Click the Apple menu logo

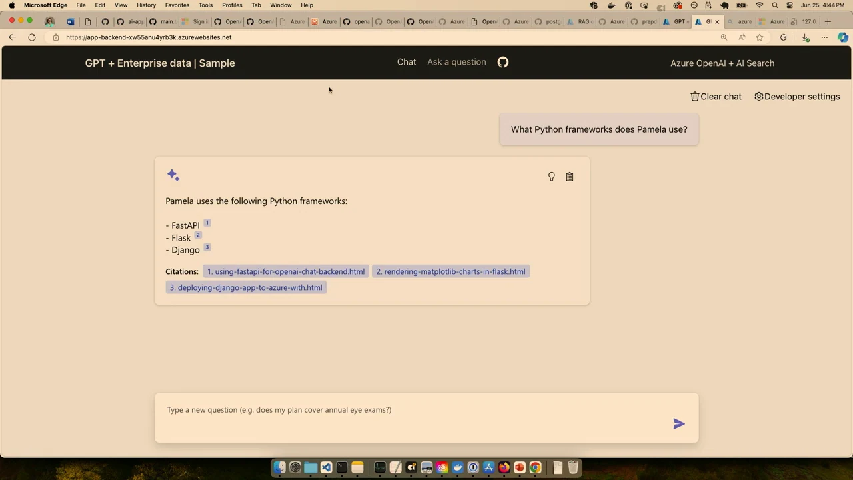[x=12, y=5]
